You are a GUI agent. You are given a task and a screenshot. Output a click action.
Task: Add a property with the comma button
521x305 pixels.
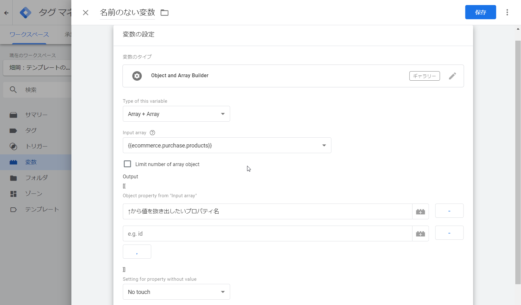pyautogui.click(x=137, y=251)
